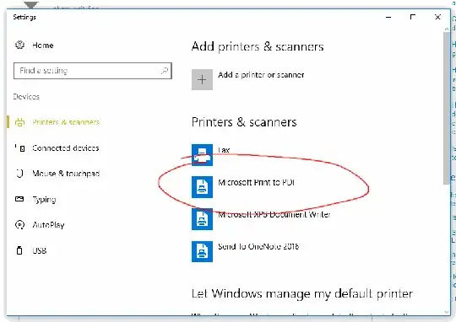
Task: Click the Typing keyboard icon
Action: point(19,199)
